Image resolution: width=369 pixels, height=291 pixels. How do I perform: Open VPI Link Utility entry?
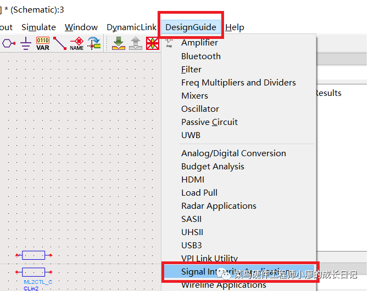[239, 258]
